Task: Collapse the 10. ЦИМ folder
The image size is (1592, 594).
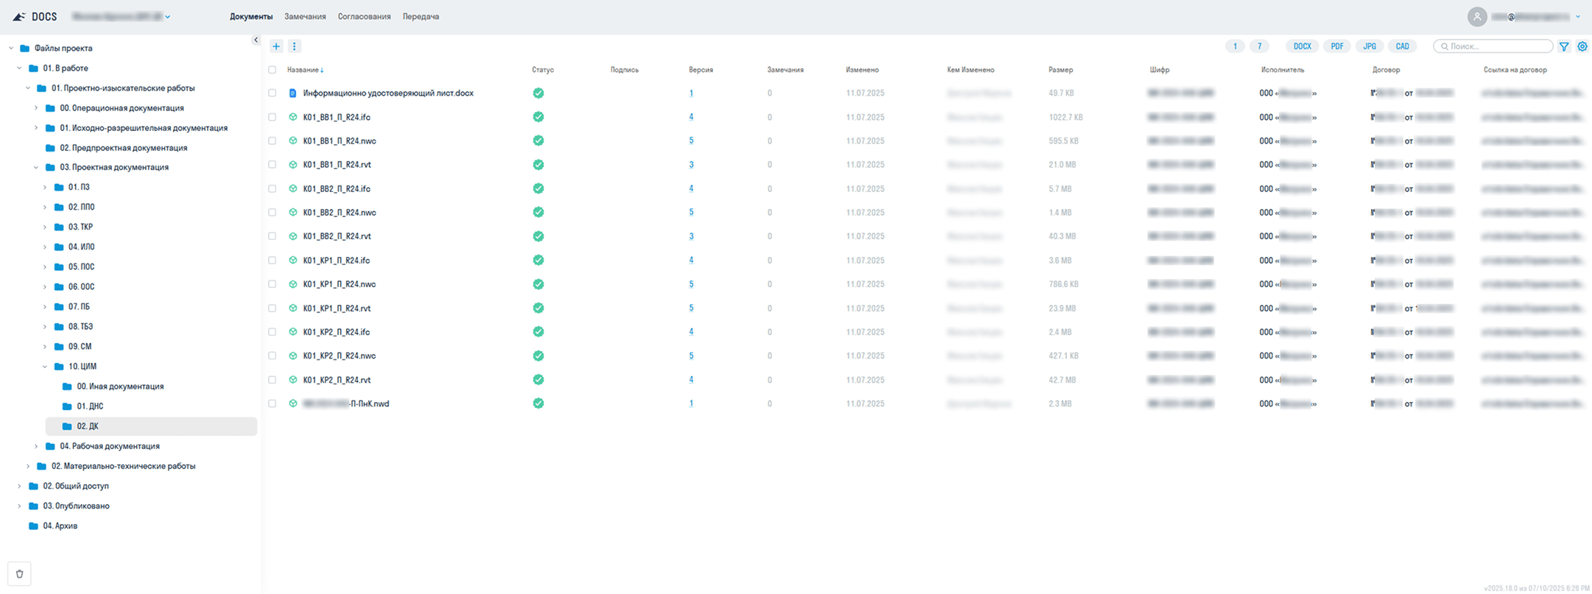Action: tap(45, 367)
